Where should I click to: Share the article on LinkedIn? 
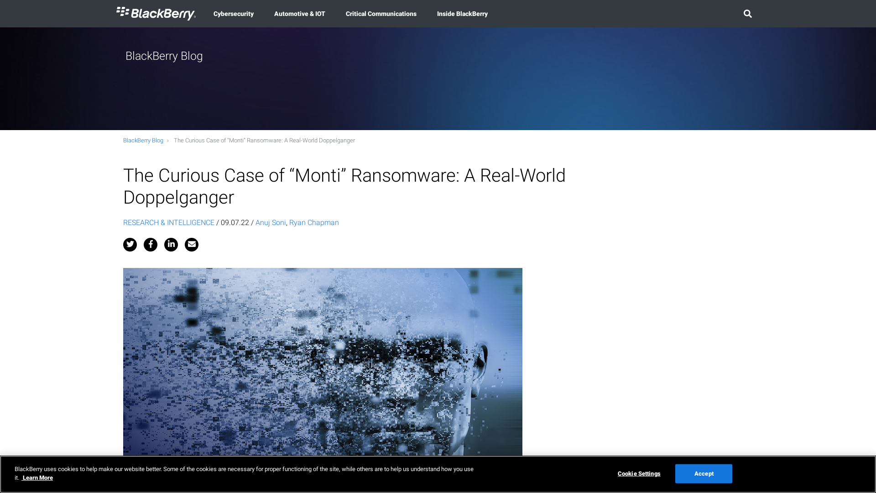coord(171,245)
